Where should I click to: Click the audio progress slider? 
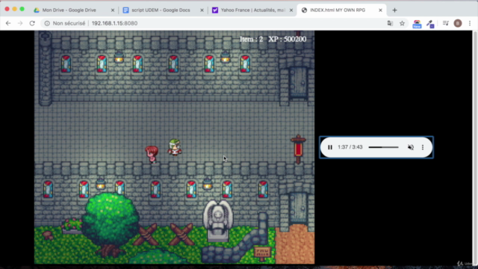(x=383, y=147)
